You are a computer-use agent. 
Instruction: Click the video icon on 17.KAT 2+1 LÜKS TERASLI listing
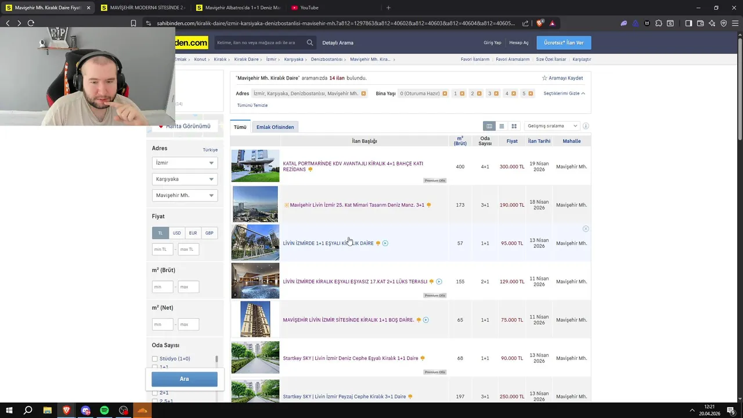click(x=439, y=282)
